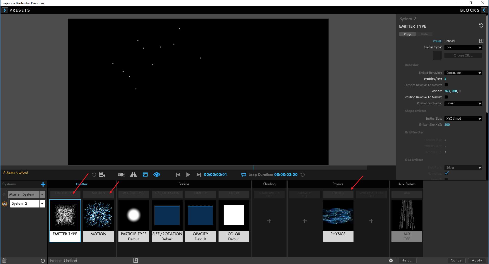Viewport: 489px width, 264px height.
Task: Enable Position Relative To Master checkbox
Action: click(446, 97)
